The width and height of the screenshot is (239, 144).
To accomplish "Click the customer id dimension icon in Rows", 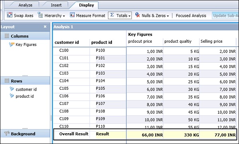I will (x=12, y=89).
